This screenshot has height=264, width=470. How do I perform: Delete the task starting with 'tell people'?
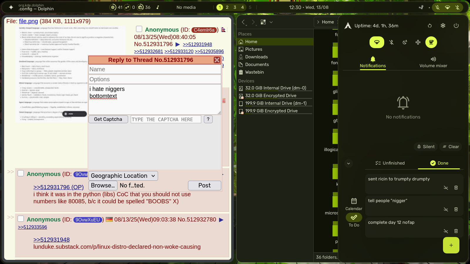tap(456, 209)
